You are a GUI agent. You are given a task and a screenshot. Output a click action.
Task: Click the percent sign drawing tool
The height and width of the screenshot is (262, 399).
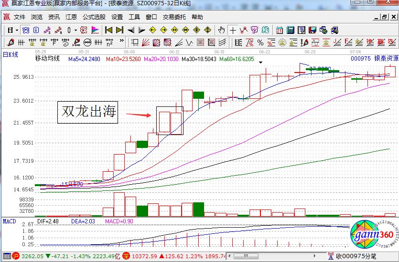coord(260,42)
